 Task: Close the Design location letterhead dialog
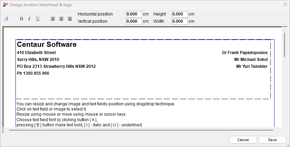coord(285,4)
